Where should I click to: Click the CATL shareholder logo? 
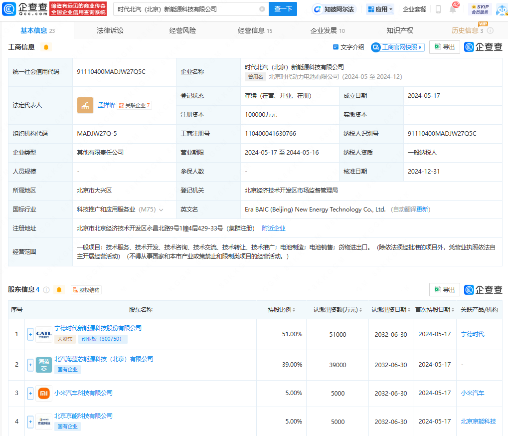44,334
